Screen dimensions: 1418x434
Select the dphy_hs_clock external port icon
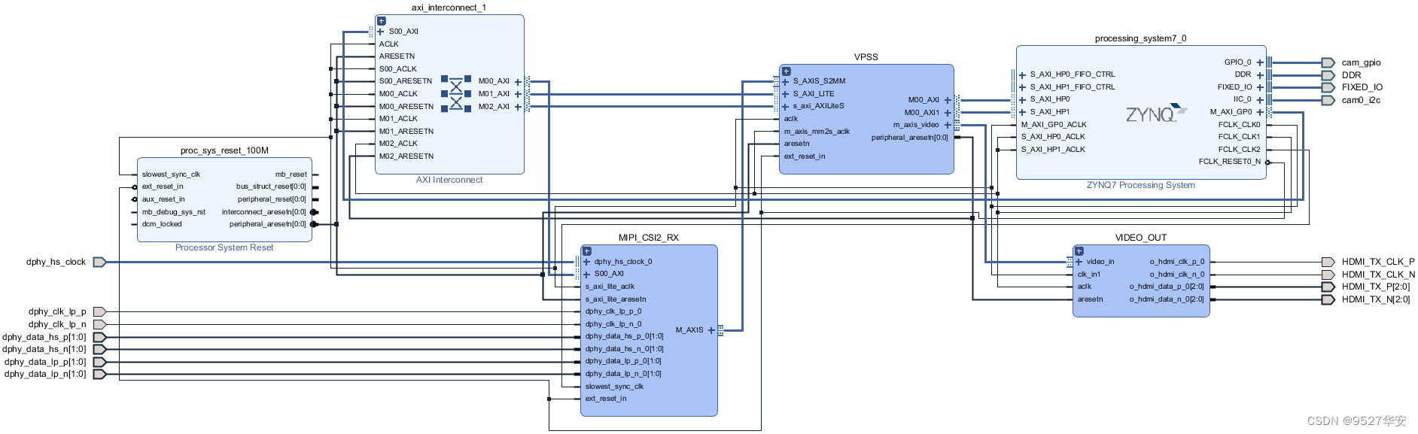[99, 262]
